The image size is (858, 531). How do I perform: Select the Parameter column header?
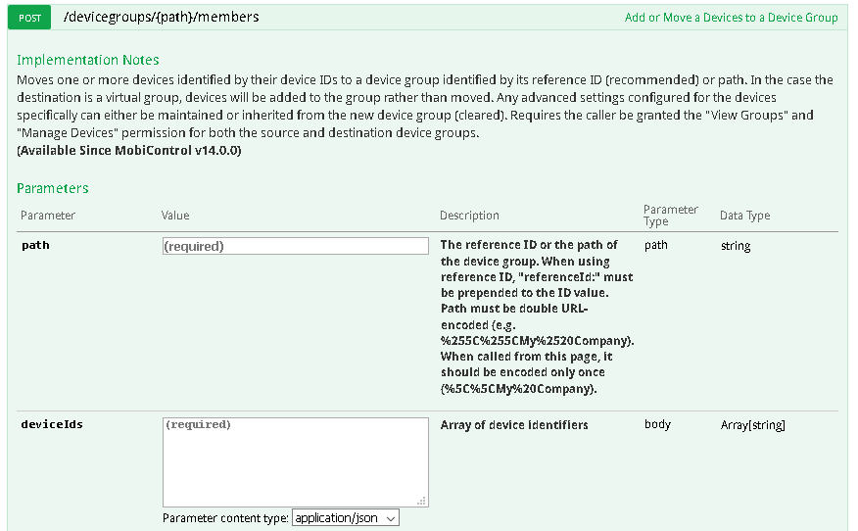48,216
